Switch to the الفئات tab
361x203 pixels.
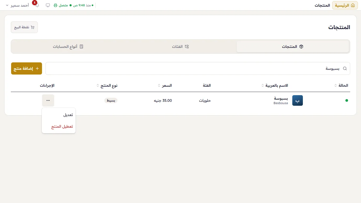(181, 47)
